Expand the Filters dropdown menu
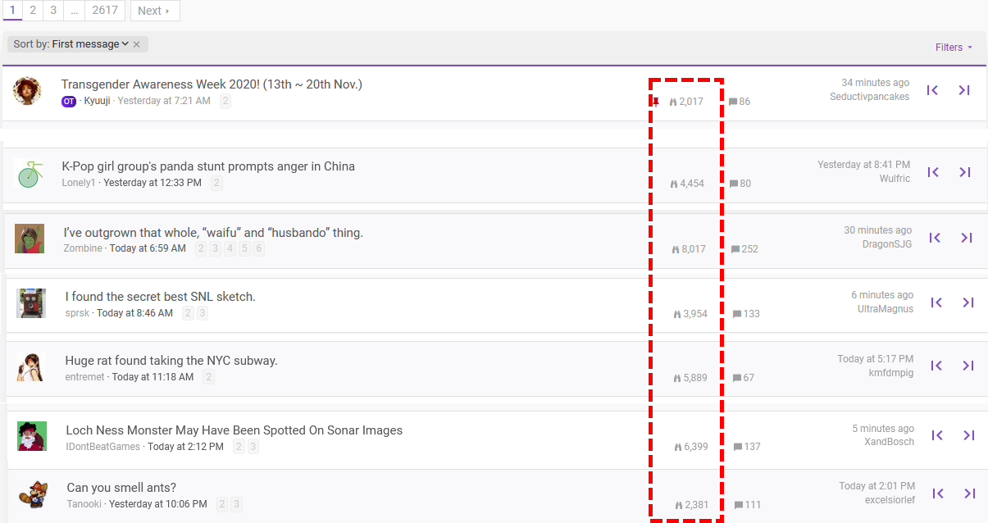Image resolution: width=988 pixels, height=523 pixels. (954, 48)
